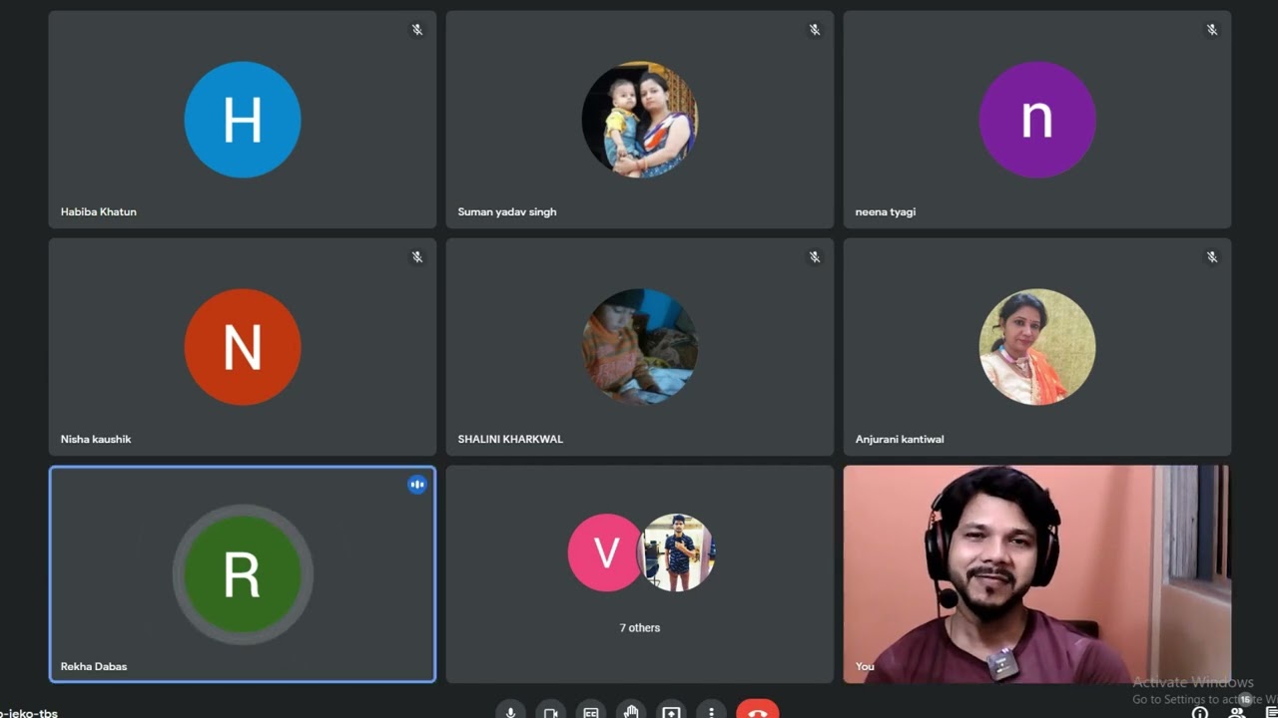Click the pink V avatar in the others tile
Viewport: 1278px width, 718px height.
click(x=605, y=552)
